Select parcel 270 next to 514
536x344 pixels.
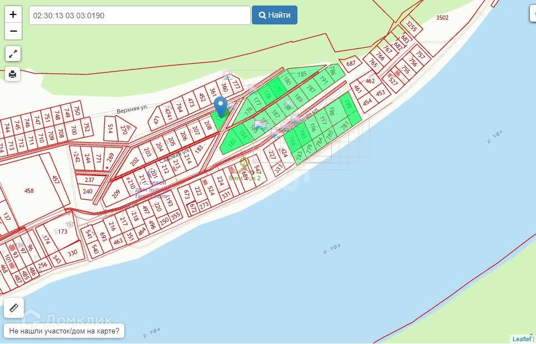tap(124, 129)
